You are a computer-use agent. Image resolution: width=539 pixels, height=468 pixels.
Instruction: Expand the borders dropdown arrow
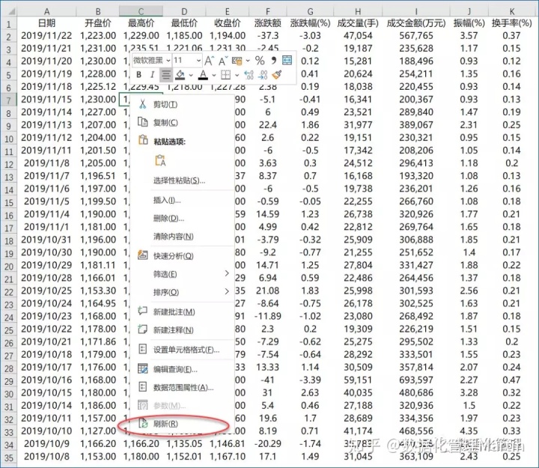pos(237,75)
